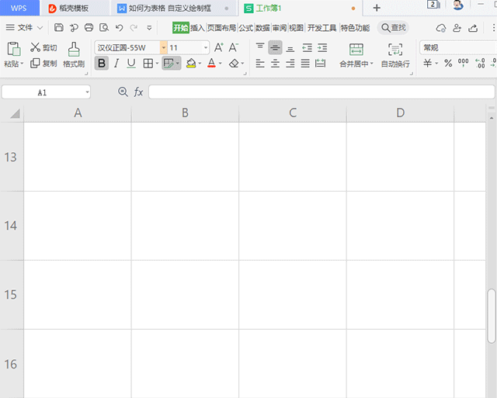This screenshot has width=497, height=398.
Task: Click the Format Painter (格式刷) brush icon
Action: (x=74, y=50)
